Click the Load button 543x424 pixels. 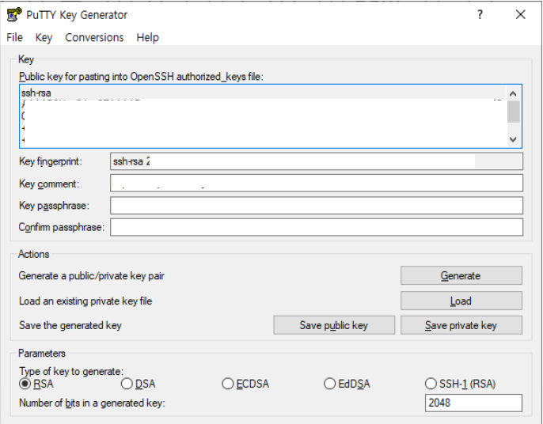click(461, 301)
